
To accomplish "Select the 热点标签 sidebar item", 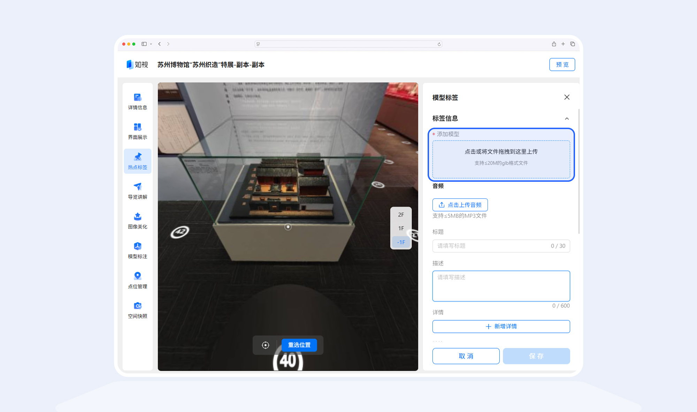I will click(137, 161).
